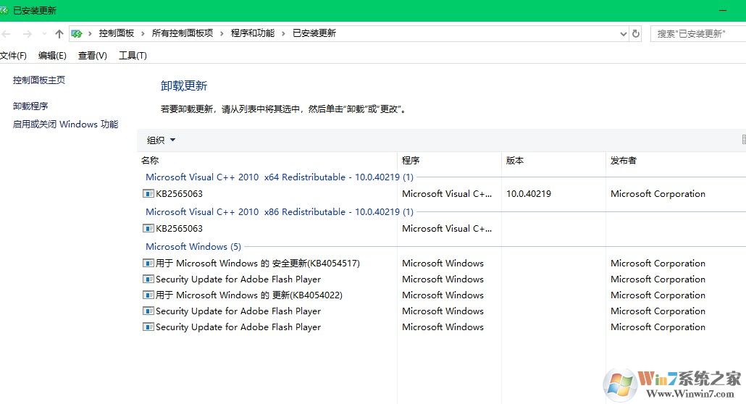Select 控制面板 breadcrumb in address bar
The height and width of the screenshot is (404, 746).
tap(117, 33)
